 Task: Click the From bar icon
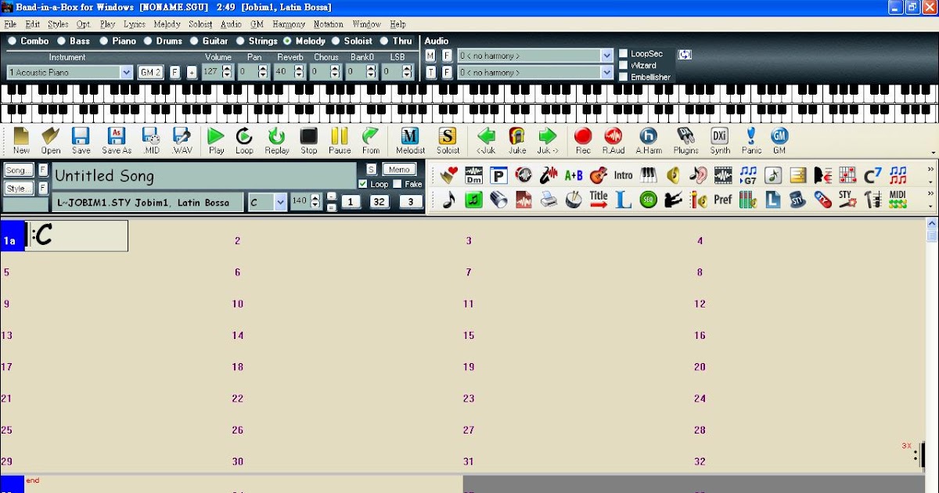click(371, 140)
